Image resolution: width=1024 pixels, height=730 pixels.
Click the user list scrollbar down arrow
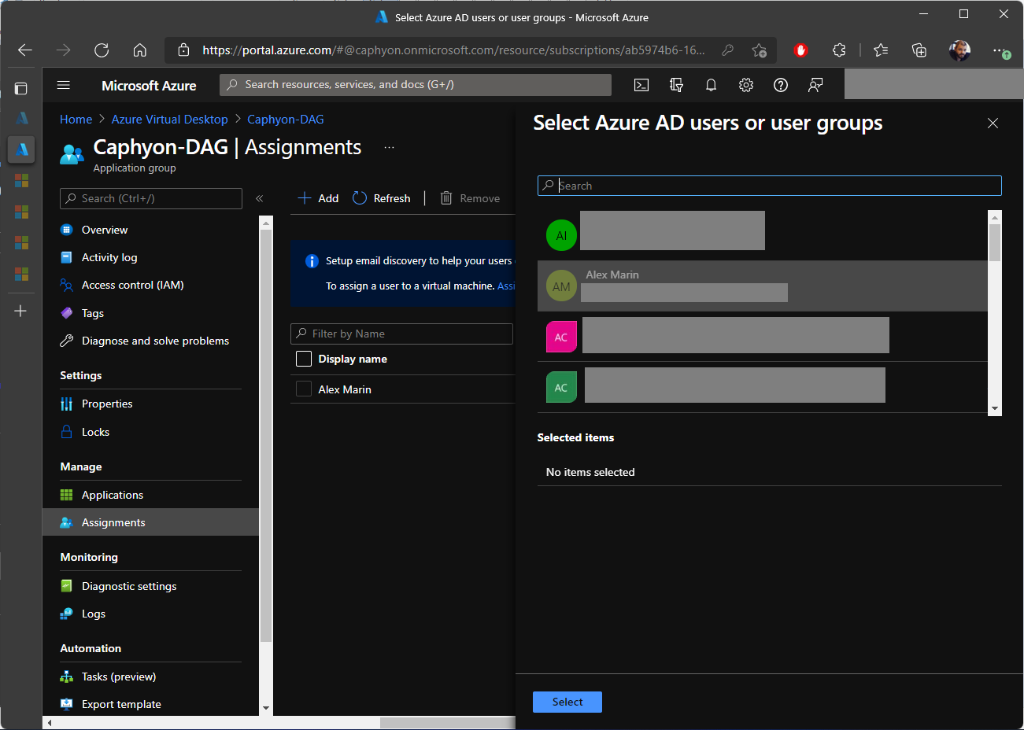coord(995,408)
